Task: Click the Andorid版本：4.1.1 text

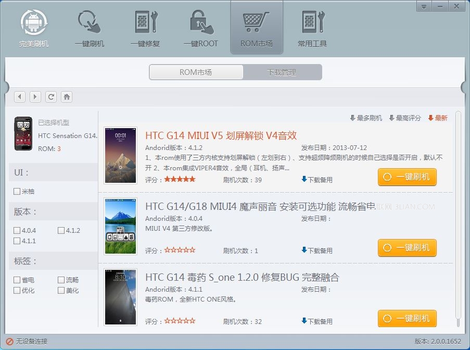Action: 174,289
